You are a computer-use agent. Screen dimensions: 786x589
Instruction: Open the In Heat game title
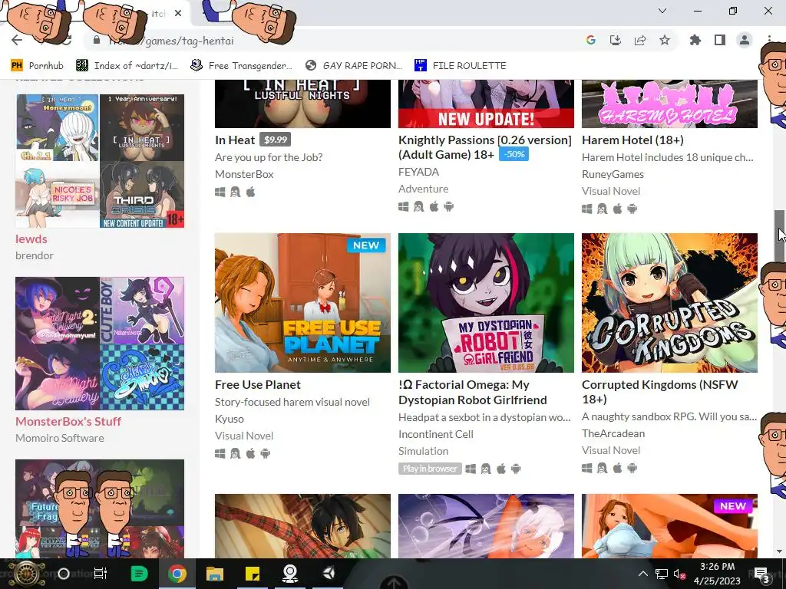pos(235,140)
